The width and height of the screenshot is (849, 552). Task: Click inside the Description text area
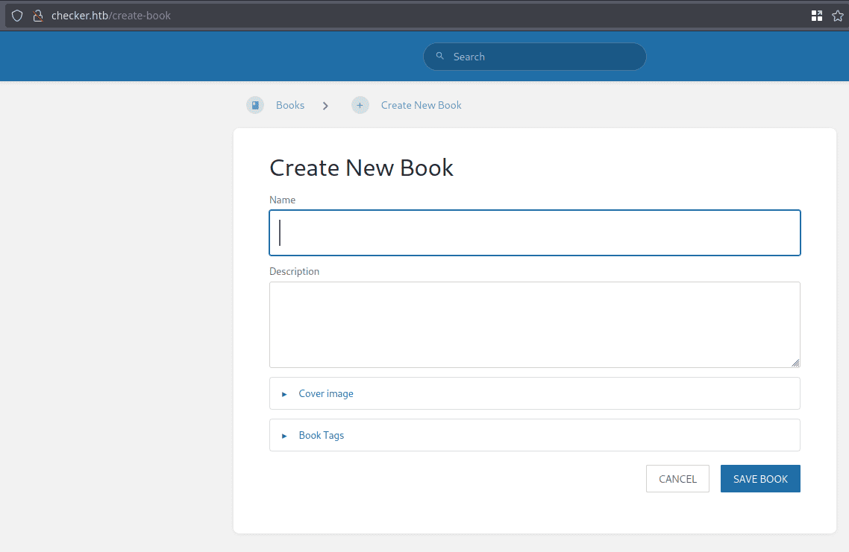534,324
